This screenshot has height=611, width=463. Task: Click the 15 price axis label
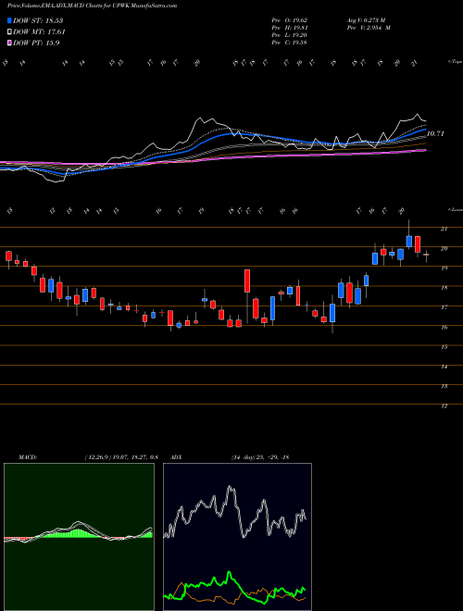(x=444, y=347)
